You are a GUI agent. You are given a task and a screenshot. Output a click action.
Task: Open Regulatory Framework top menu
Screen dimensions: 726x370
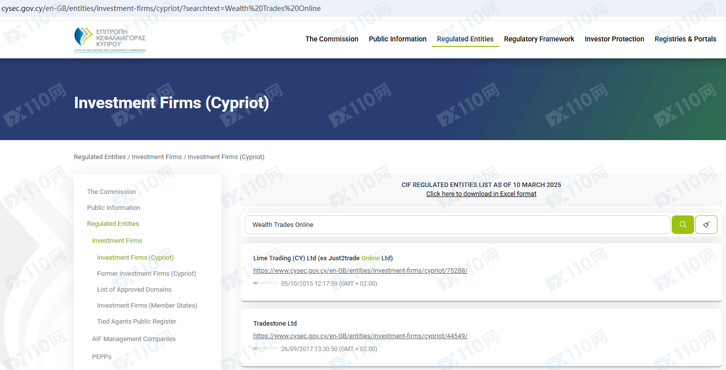pos(539,39)
